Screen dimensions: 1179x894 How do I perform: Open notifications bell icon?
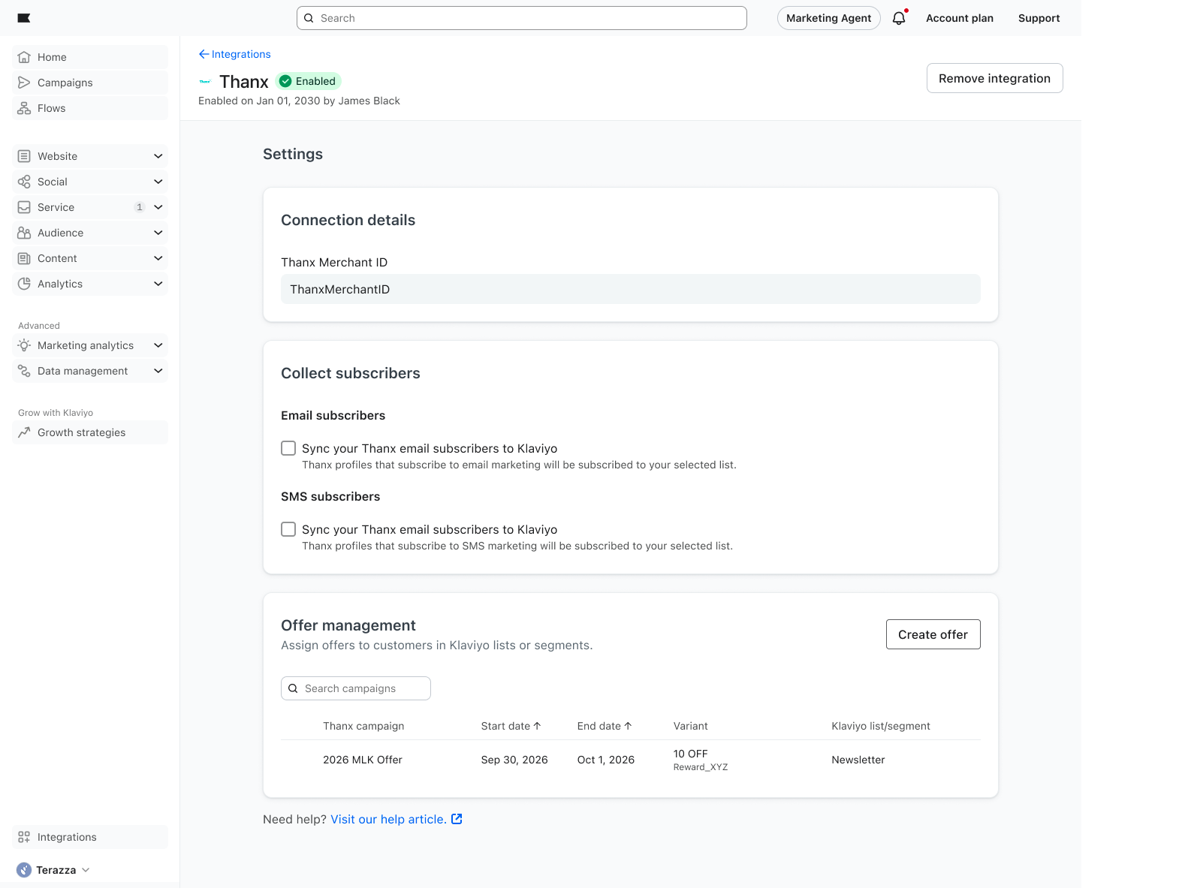pos(899,18)
